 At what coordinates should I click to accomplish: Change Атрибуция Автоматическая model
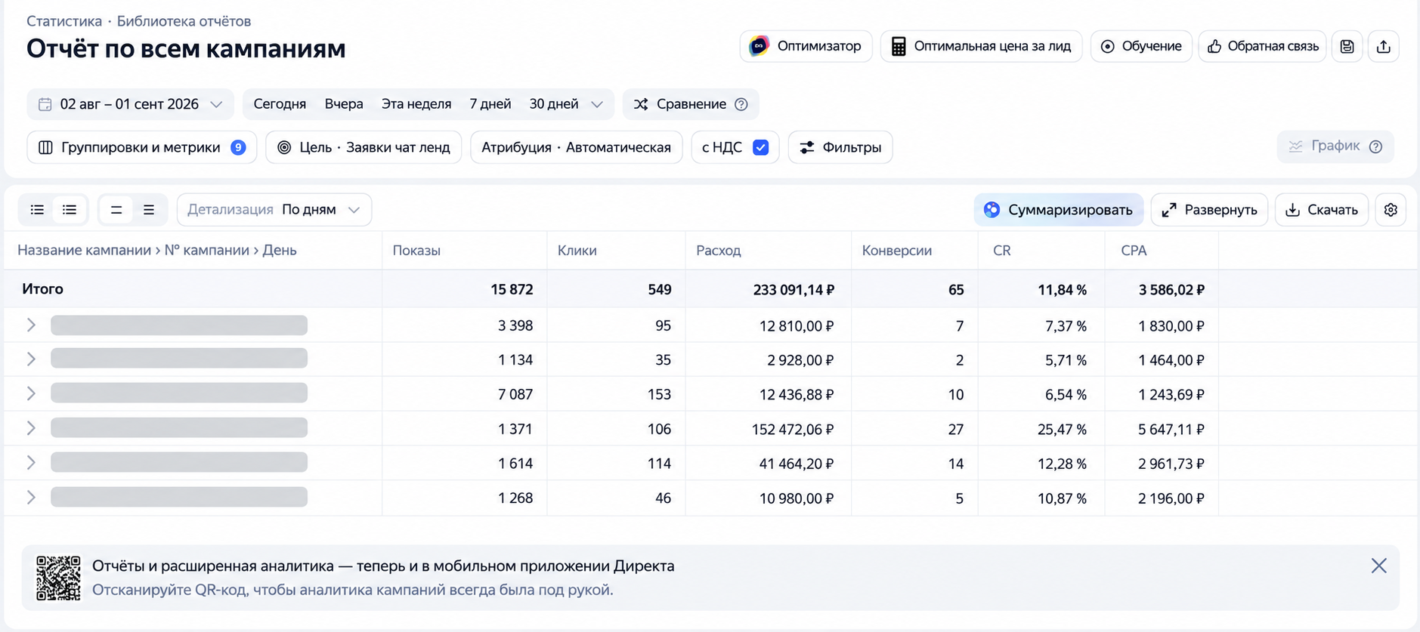576,147
